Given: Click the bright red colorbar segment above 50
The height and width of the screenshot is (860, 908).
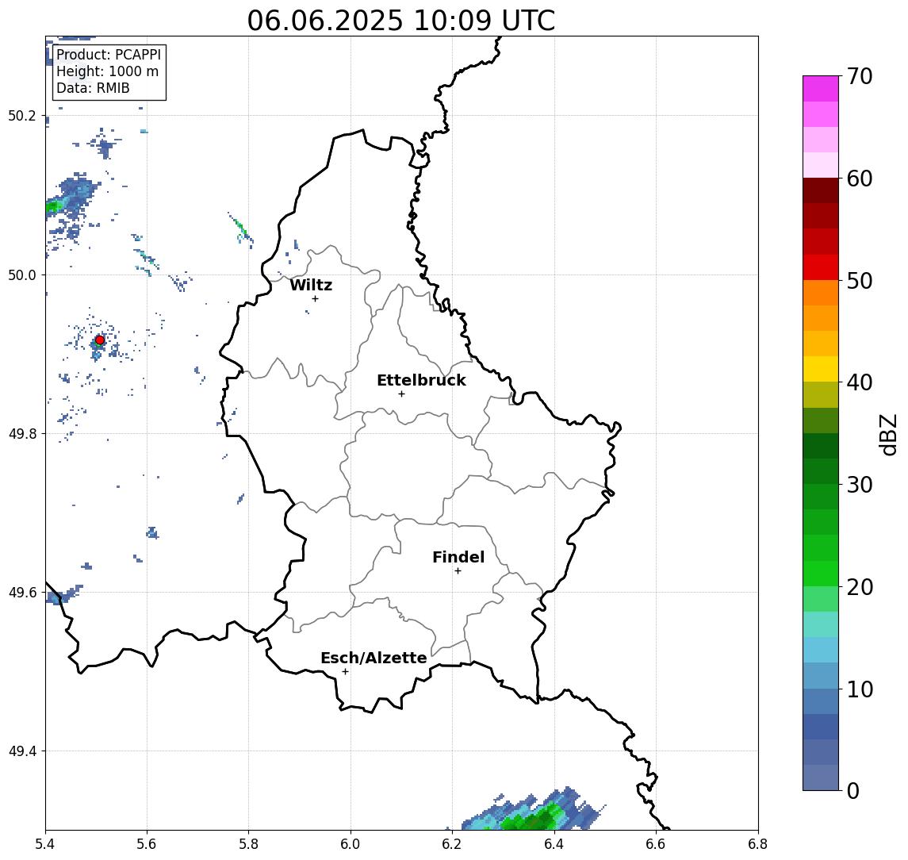Looking at the screenshot, I should [x=821, y=267].
